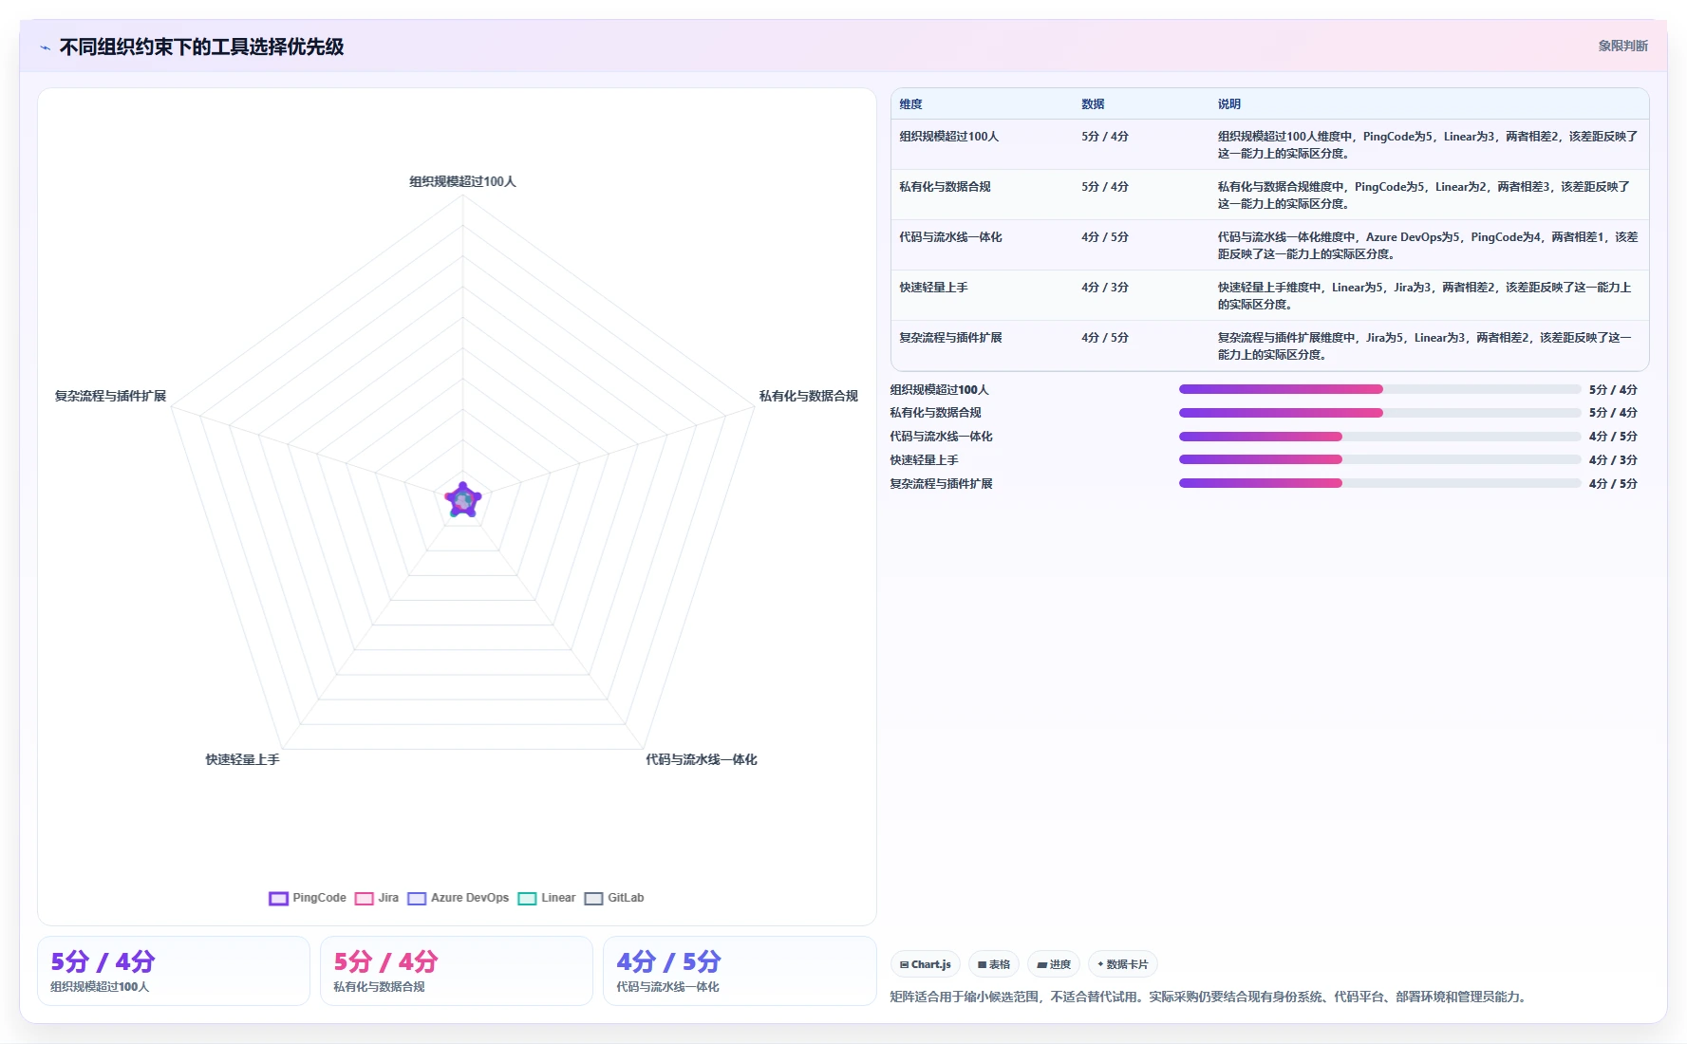Click the radar axis label 快速轻量上手
This screenshot has width=1687, height=1044.
242,759
